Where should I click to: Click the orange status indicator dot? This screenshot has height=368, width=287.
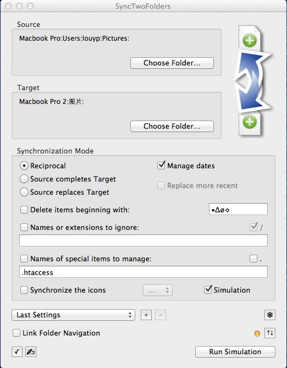[x=257, y=333]
